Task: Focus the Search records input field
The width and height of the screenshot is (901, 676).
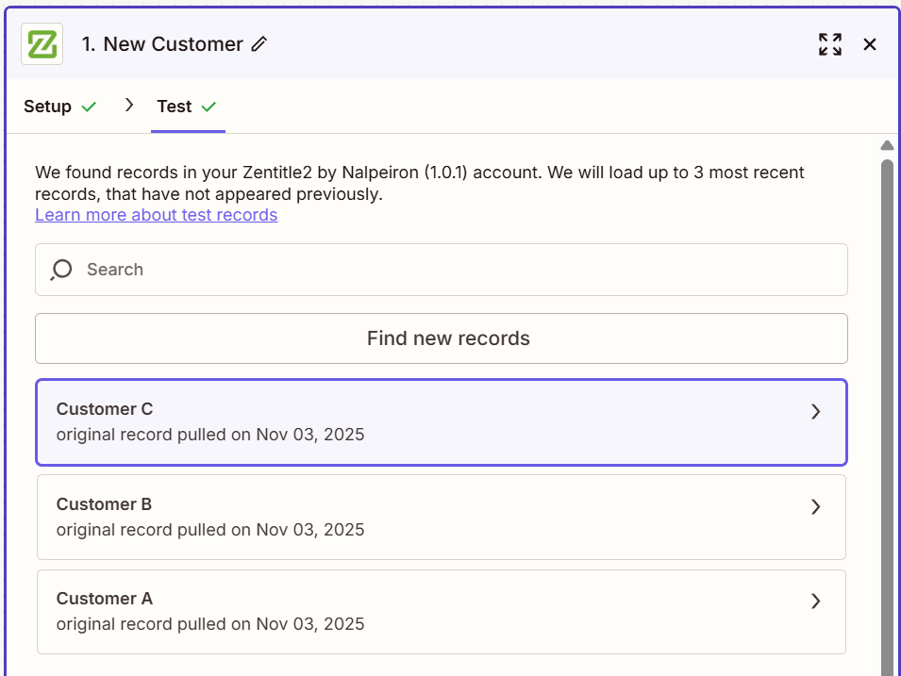Action: coord(453,270)
